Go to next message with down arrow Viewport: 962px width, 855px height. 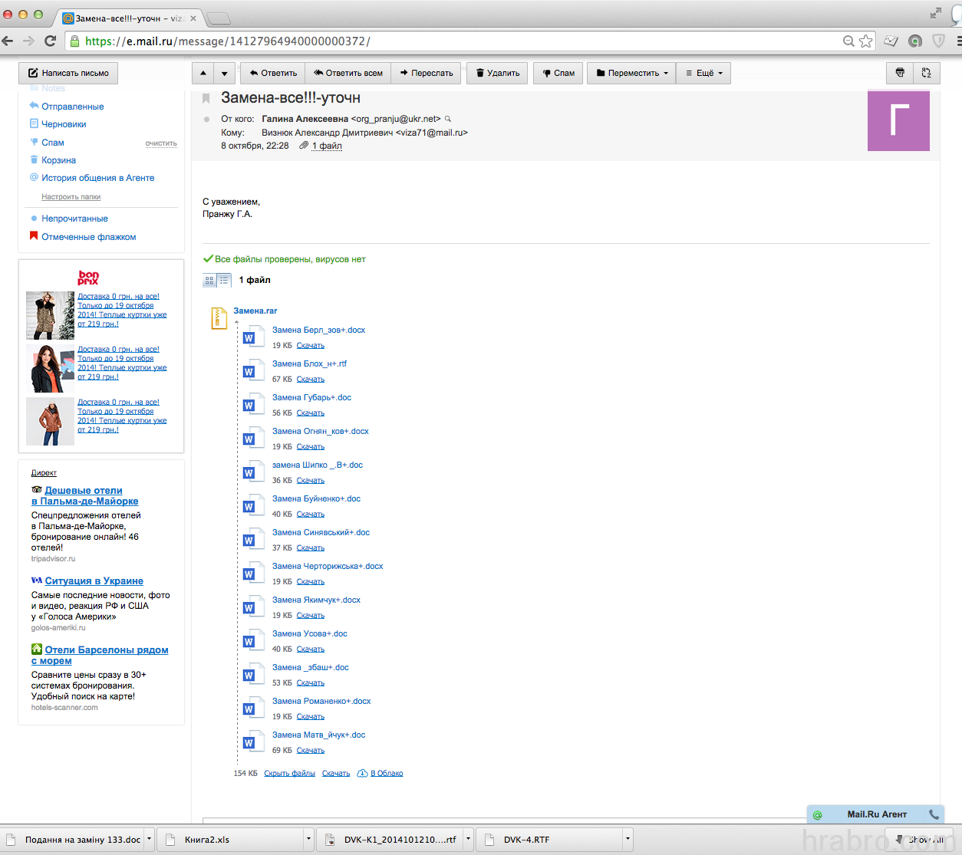pyautogui.click(x=224, y=74)
